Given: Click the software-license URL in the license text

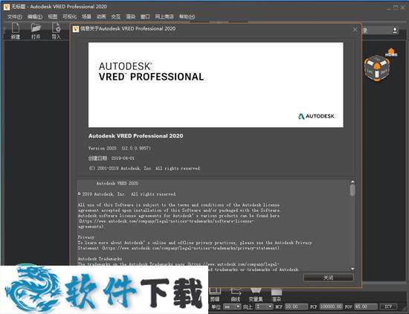Looking at the screenshot, I should point(166,224).
